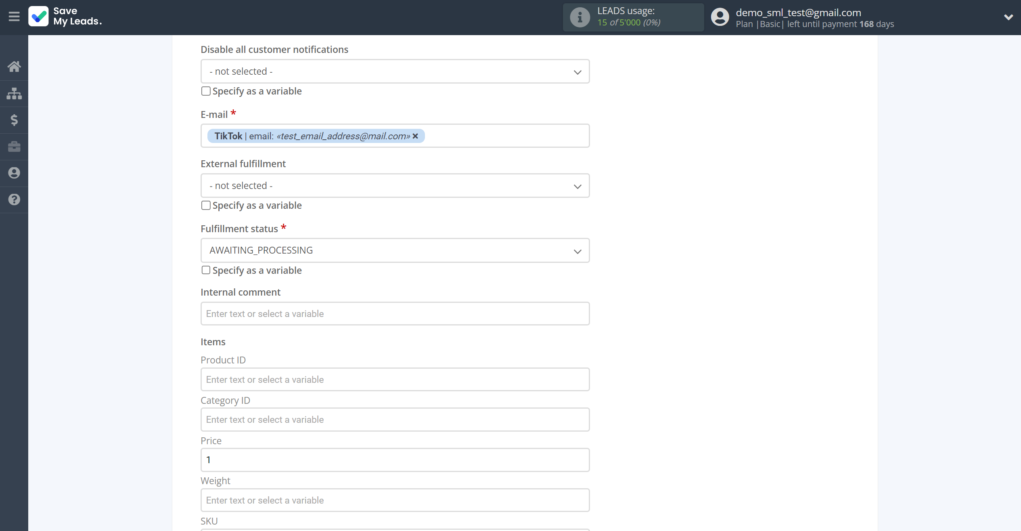Click the billing/dollar sign icon in sidebar
Viewport: 1021px width, 531px height.
14,120
